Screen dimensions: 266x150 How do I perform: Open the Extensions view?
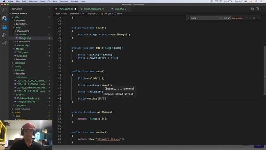click(x=4, y=43)
